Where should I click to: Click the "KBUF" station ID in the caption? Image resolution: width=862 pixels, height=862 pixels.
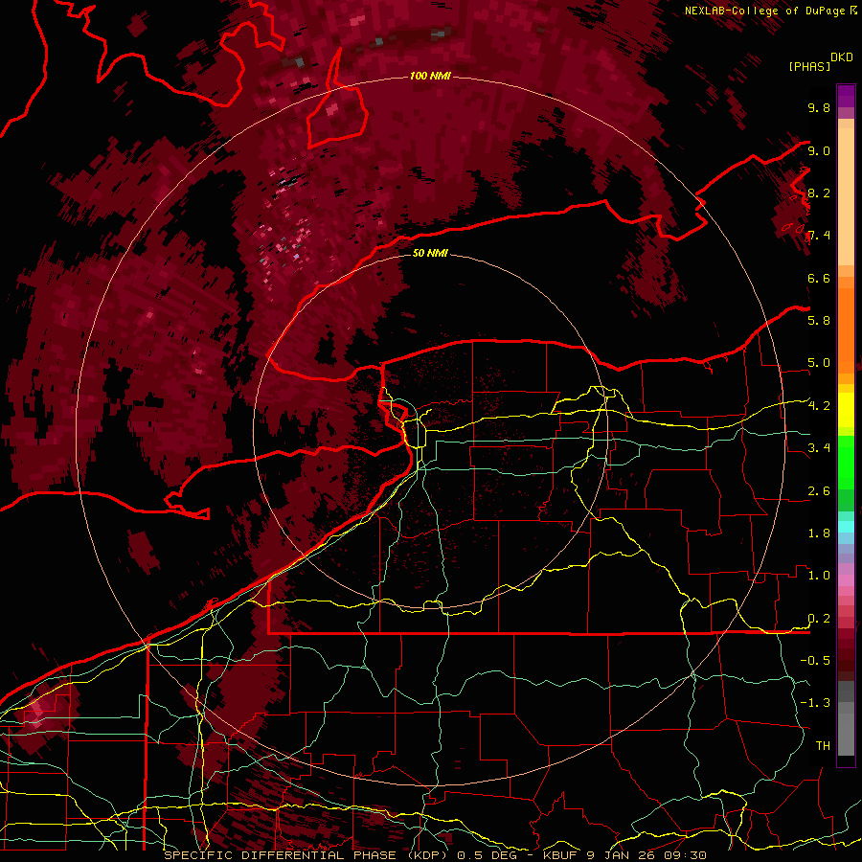pos(560,855)
